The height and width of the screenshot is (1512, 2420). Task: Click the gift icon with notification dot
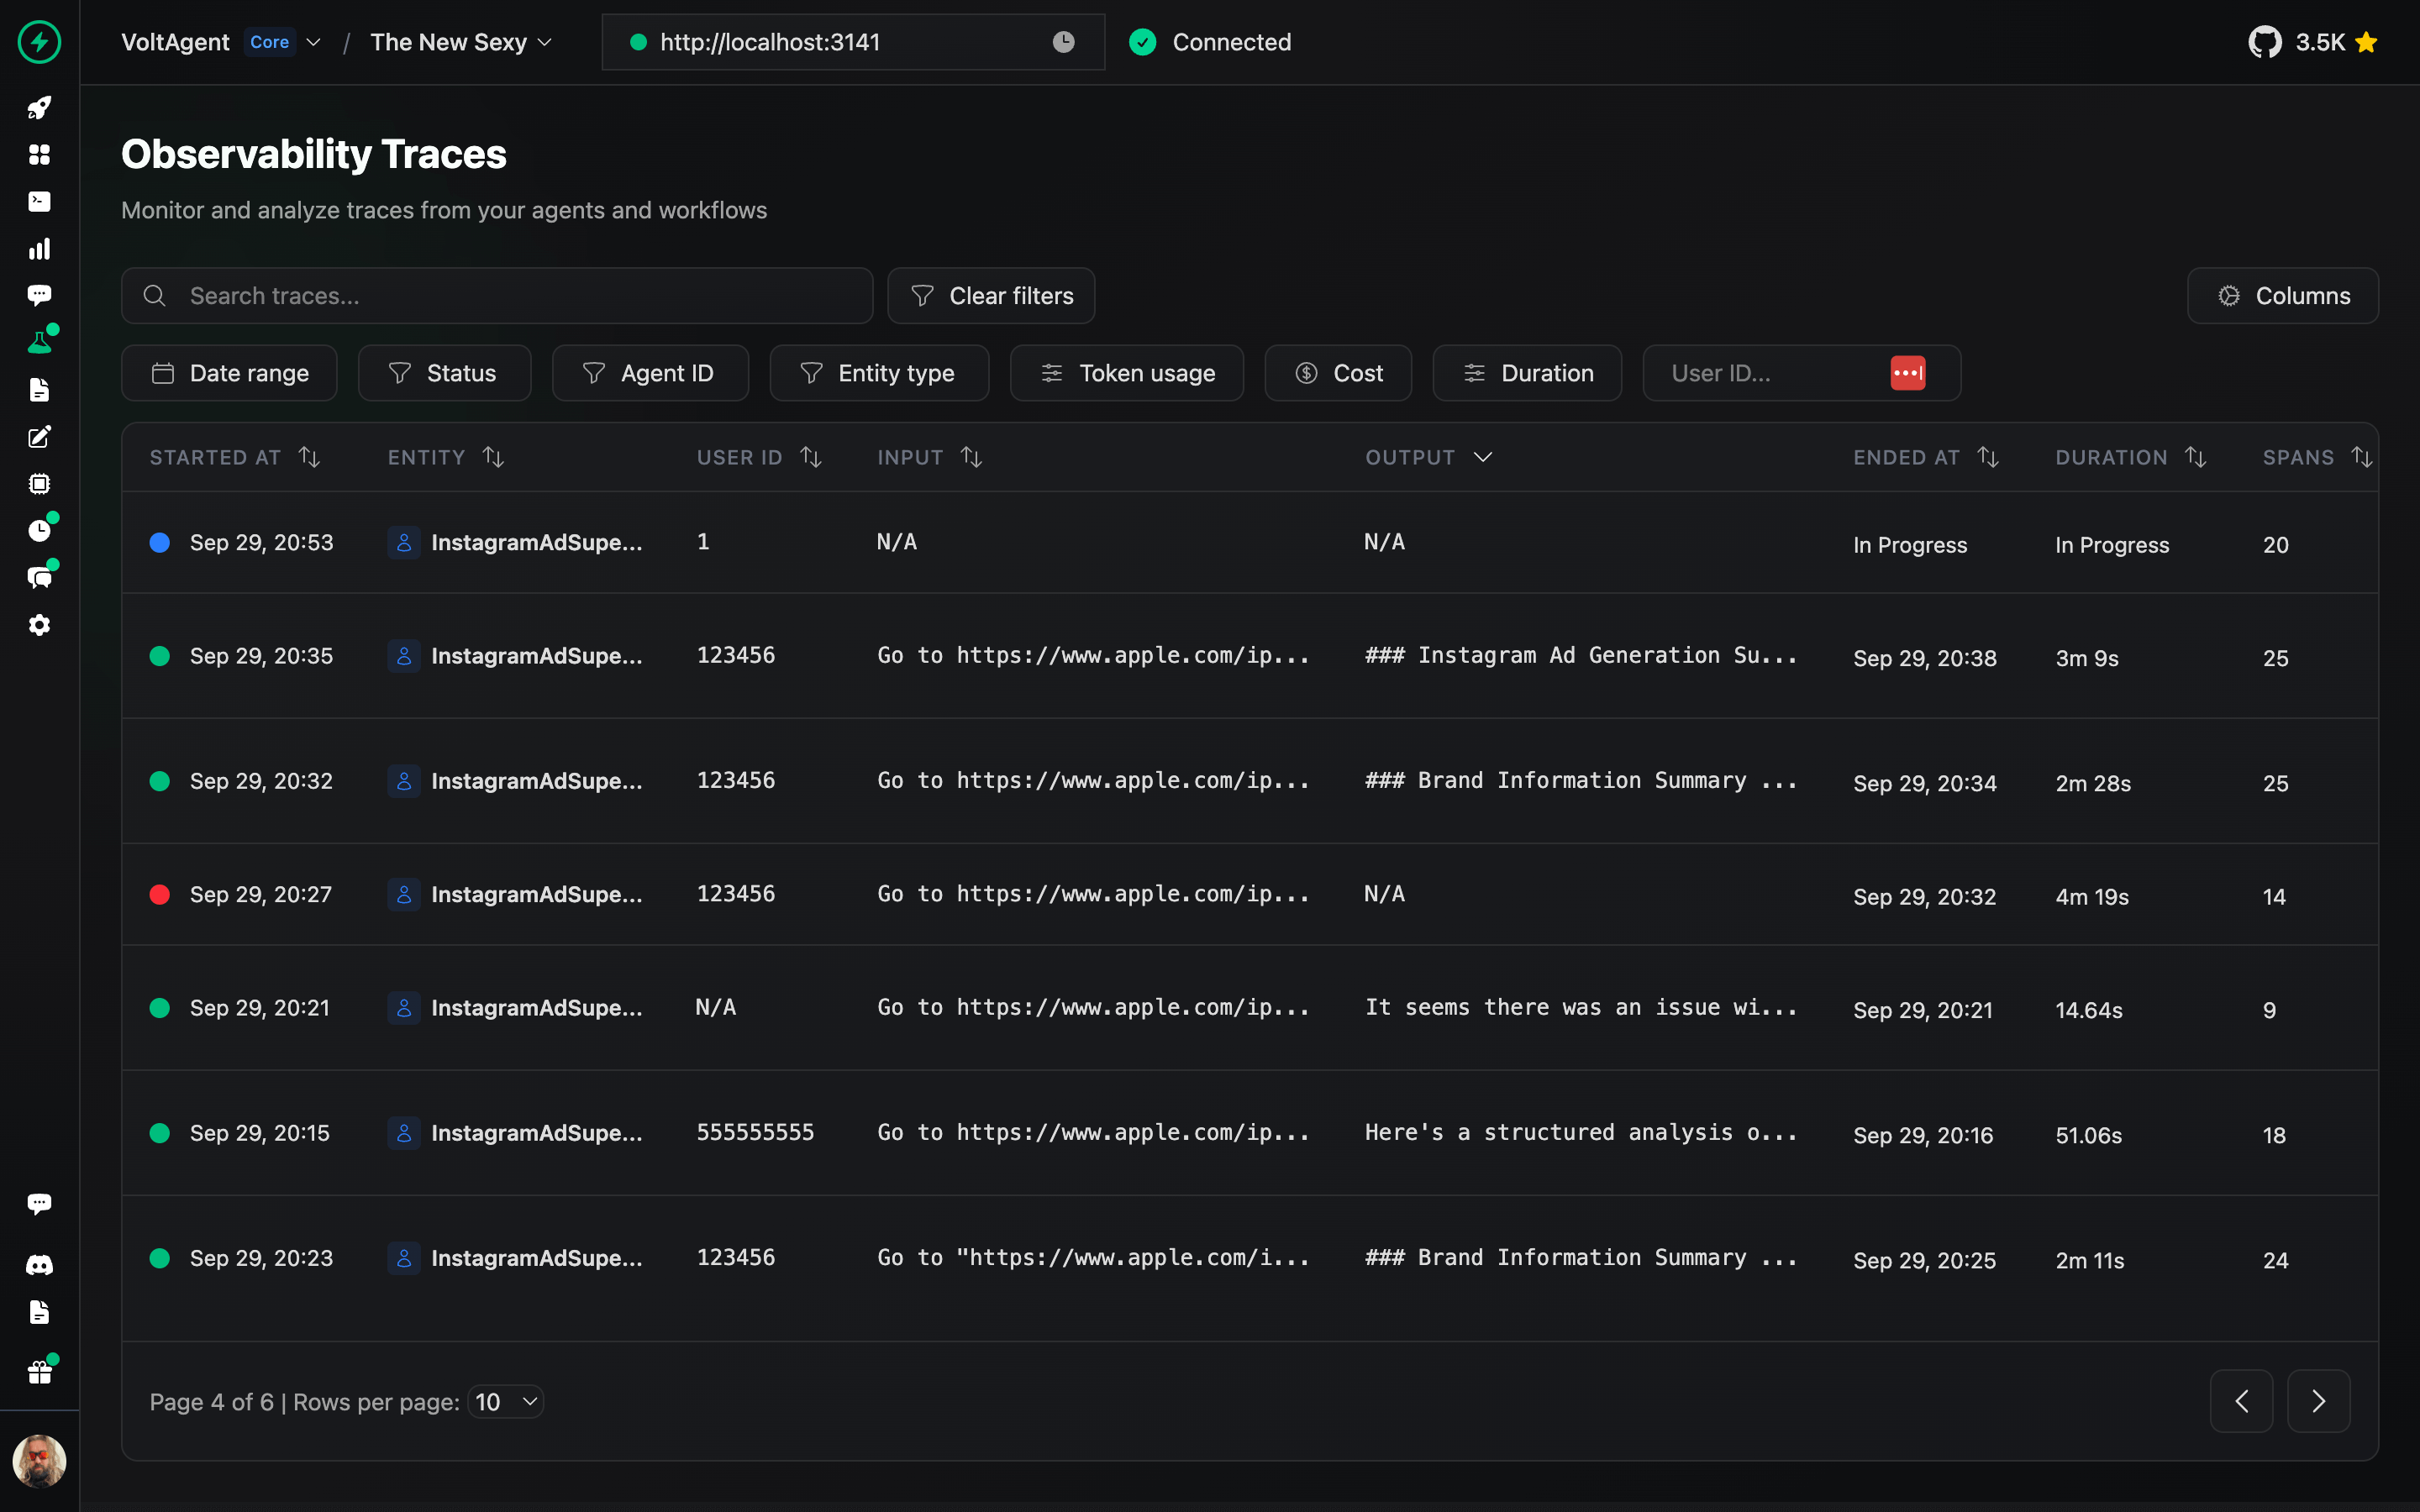(x=40, y=1371)
